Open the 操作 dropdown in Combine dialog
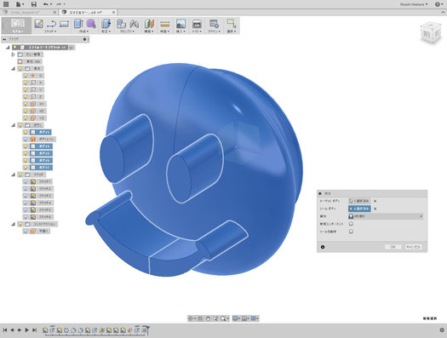The width and height of the screenshot is (447, 338). [386, 216]
